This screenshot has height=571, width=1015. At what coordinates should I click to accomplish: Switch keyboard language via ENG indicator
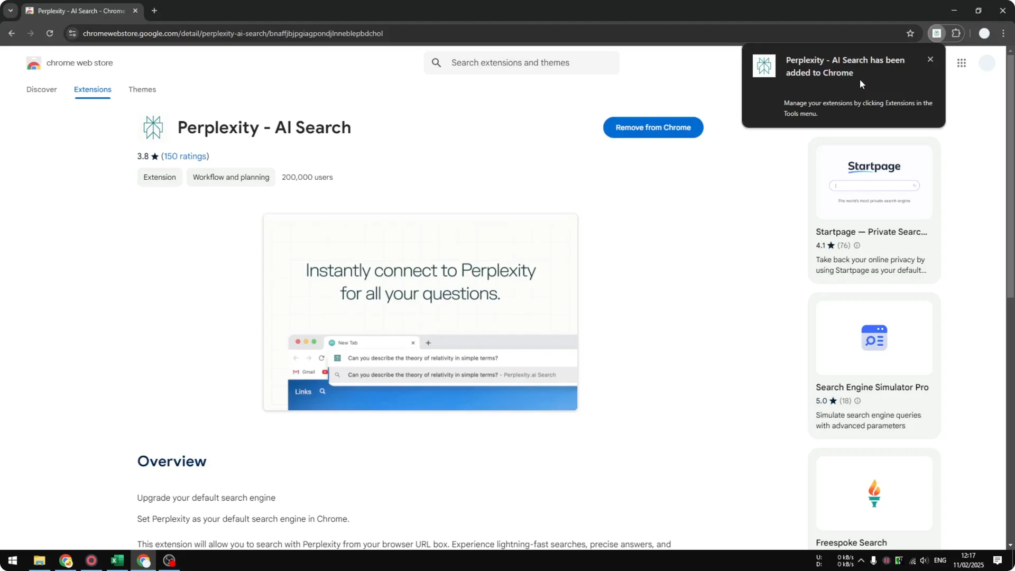click(941, 560)
